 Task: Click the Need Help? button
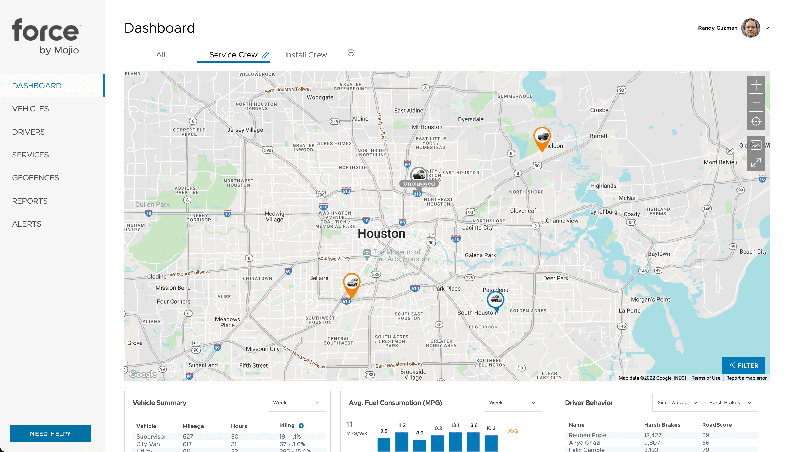click(50, 433)
